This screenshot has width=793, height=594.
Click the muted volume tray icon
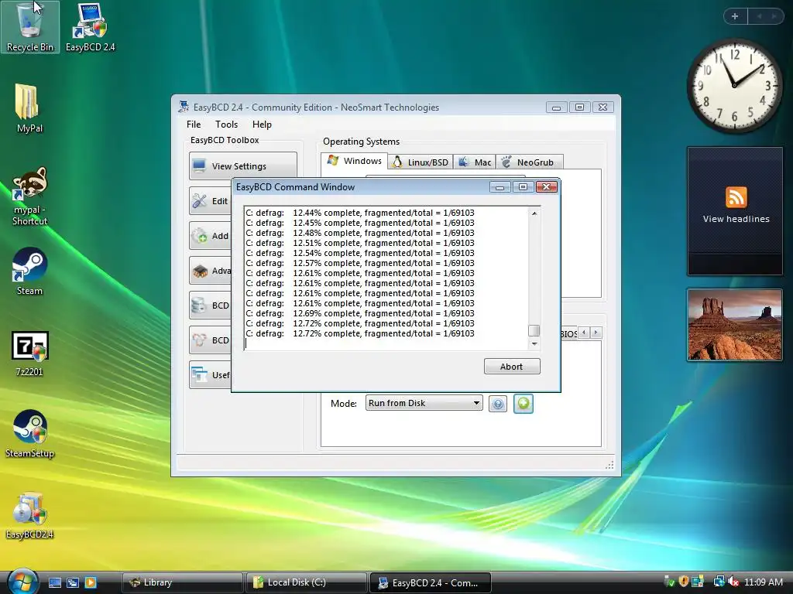click(733, 582)
